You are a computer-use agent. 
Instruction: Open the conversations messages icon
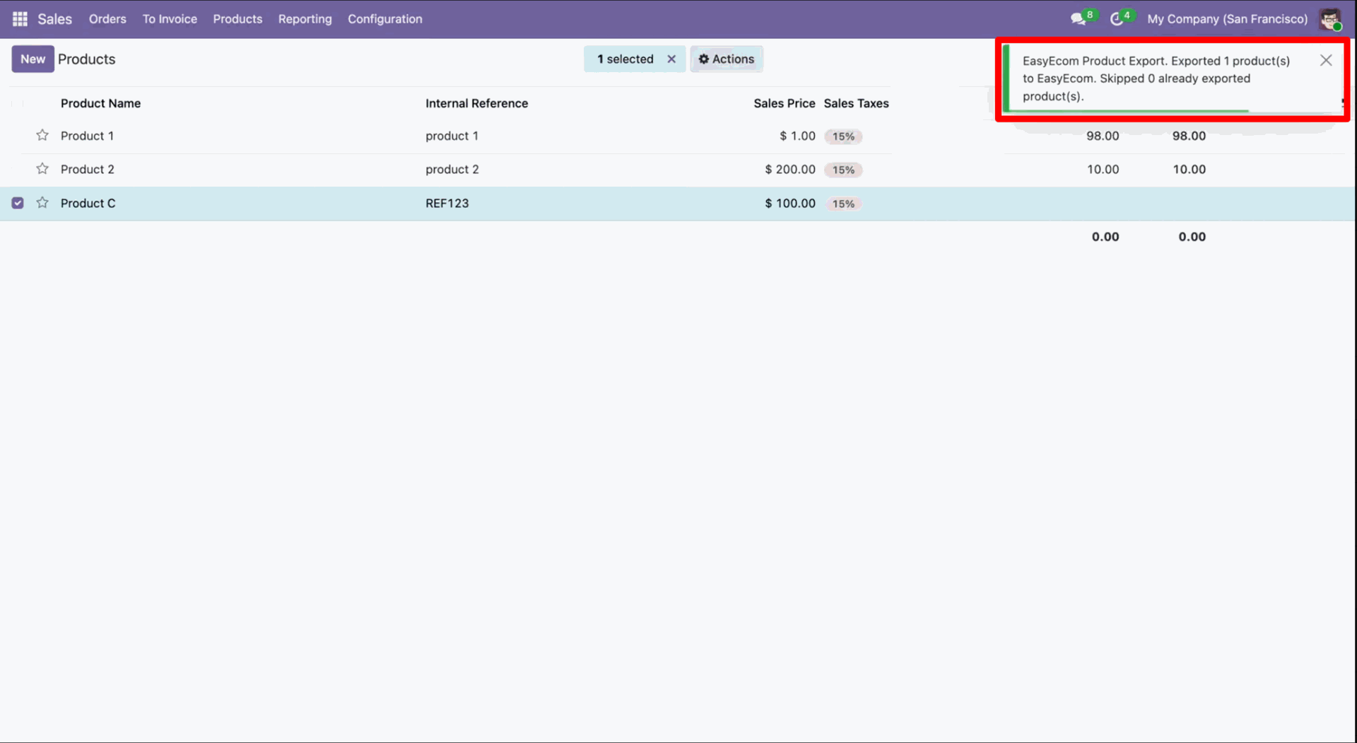[x=1079, y=19]
